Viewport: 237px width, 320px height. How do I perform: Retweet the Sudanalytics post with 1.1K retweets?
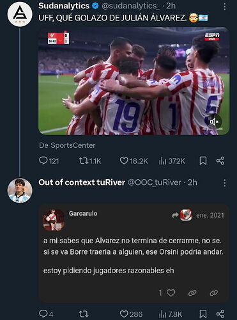(89, 161)
